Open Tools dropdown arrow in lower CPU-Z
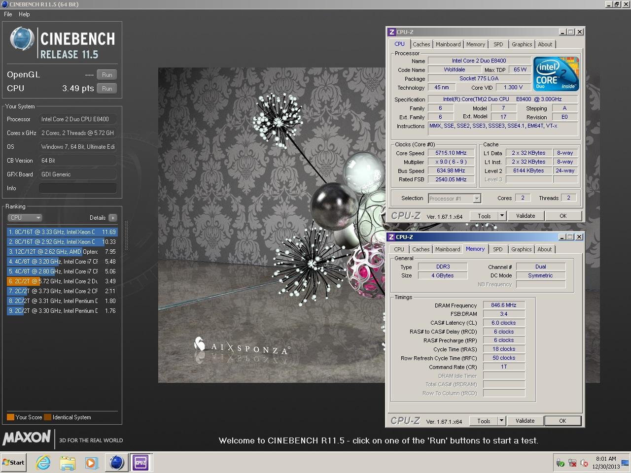The image size is (631, 473). [x=501, y=421]
